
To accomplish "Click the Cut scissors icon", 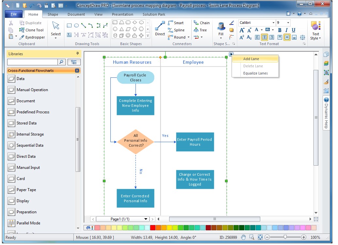I will coord(11,23).
